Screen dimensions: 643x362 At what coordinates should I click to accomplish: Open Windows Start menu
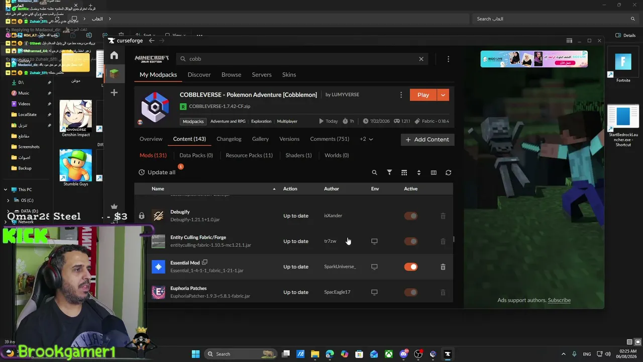196,354
